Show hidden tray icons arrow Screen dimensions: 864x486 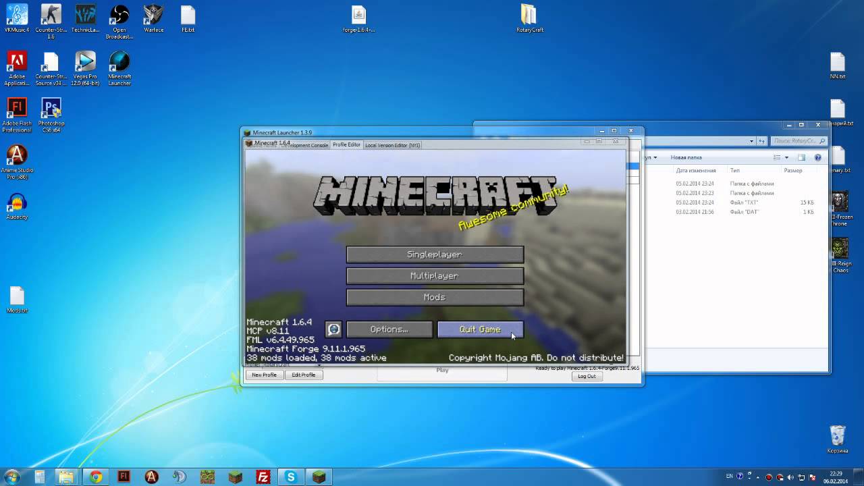pyautogui.click(x=759, y=477)
